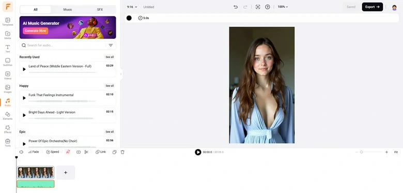The image size is (403, 193).
Task: Open the Images sidebar panel
Action: (x=8, y=88)
